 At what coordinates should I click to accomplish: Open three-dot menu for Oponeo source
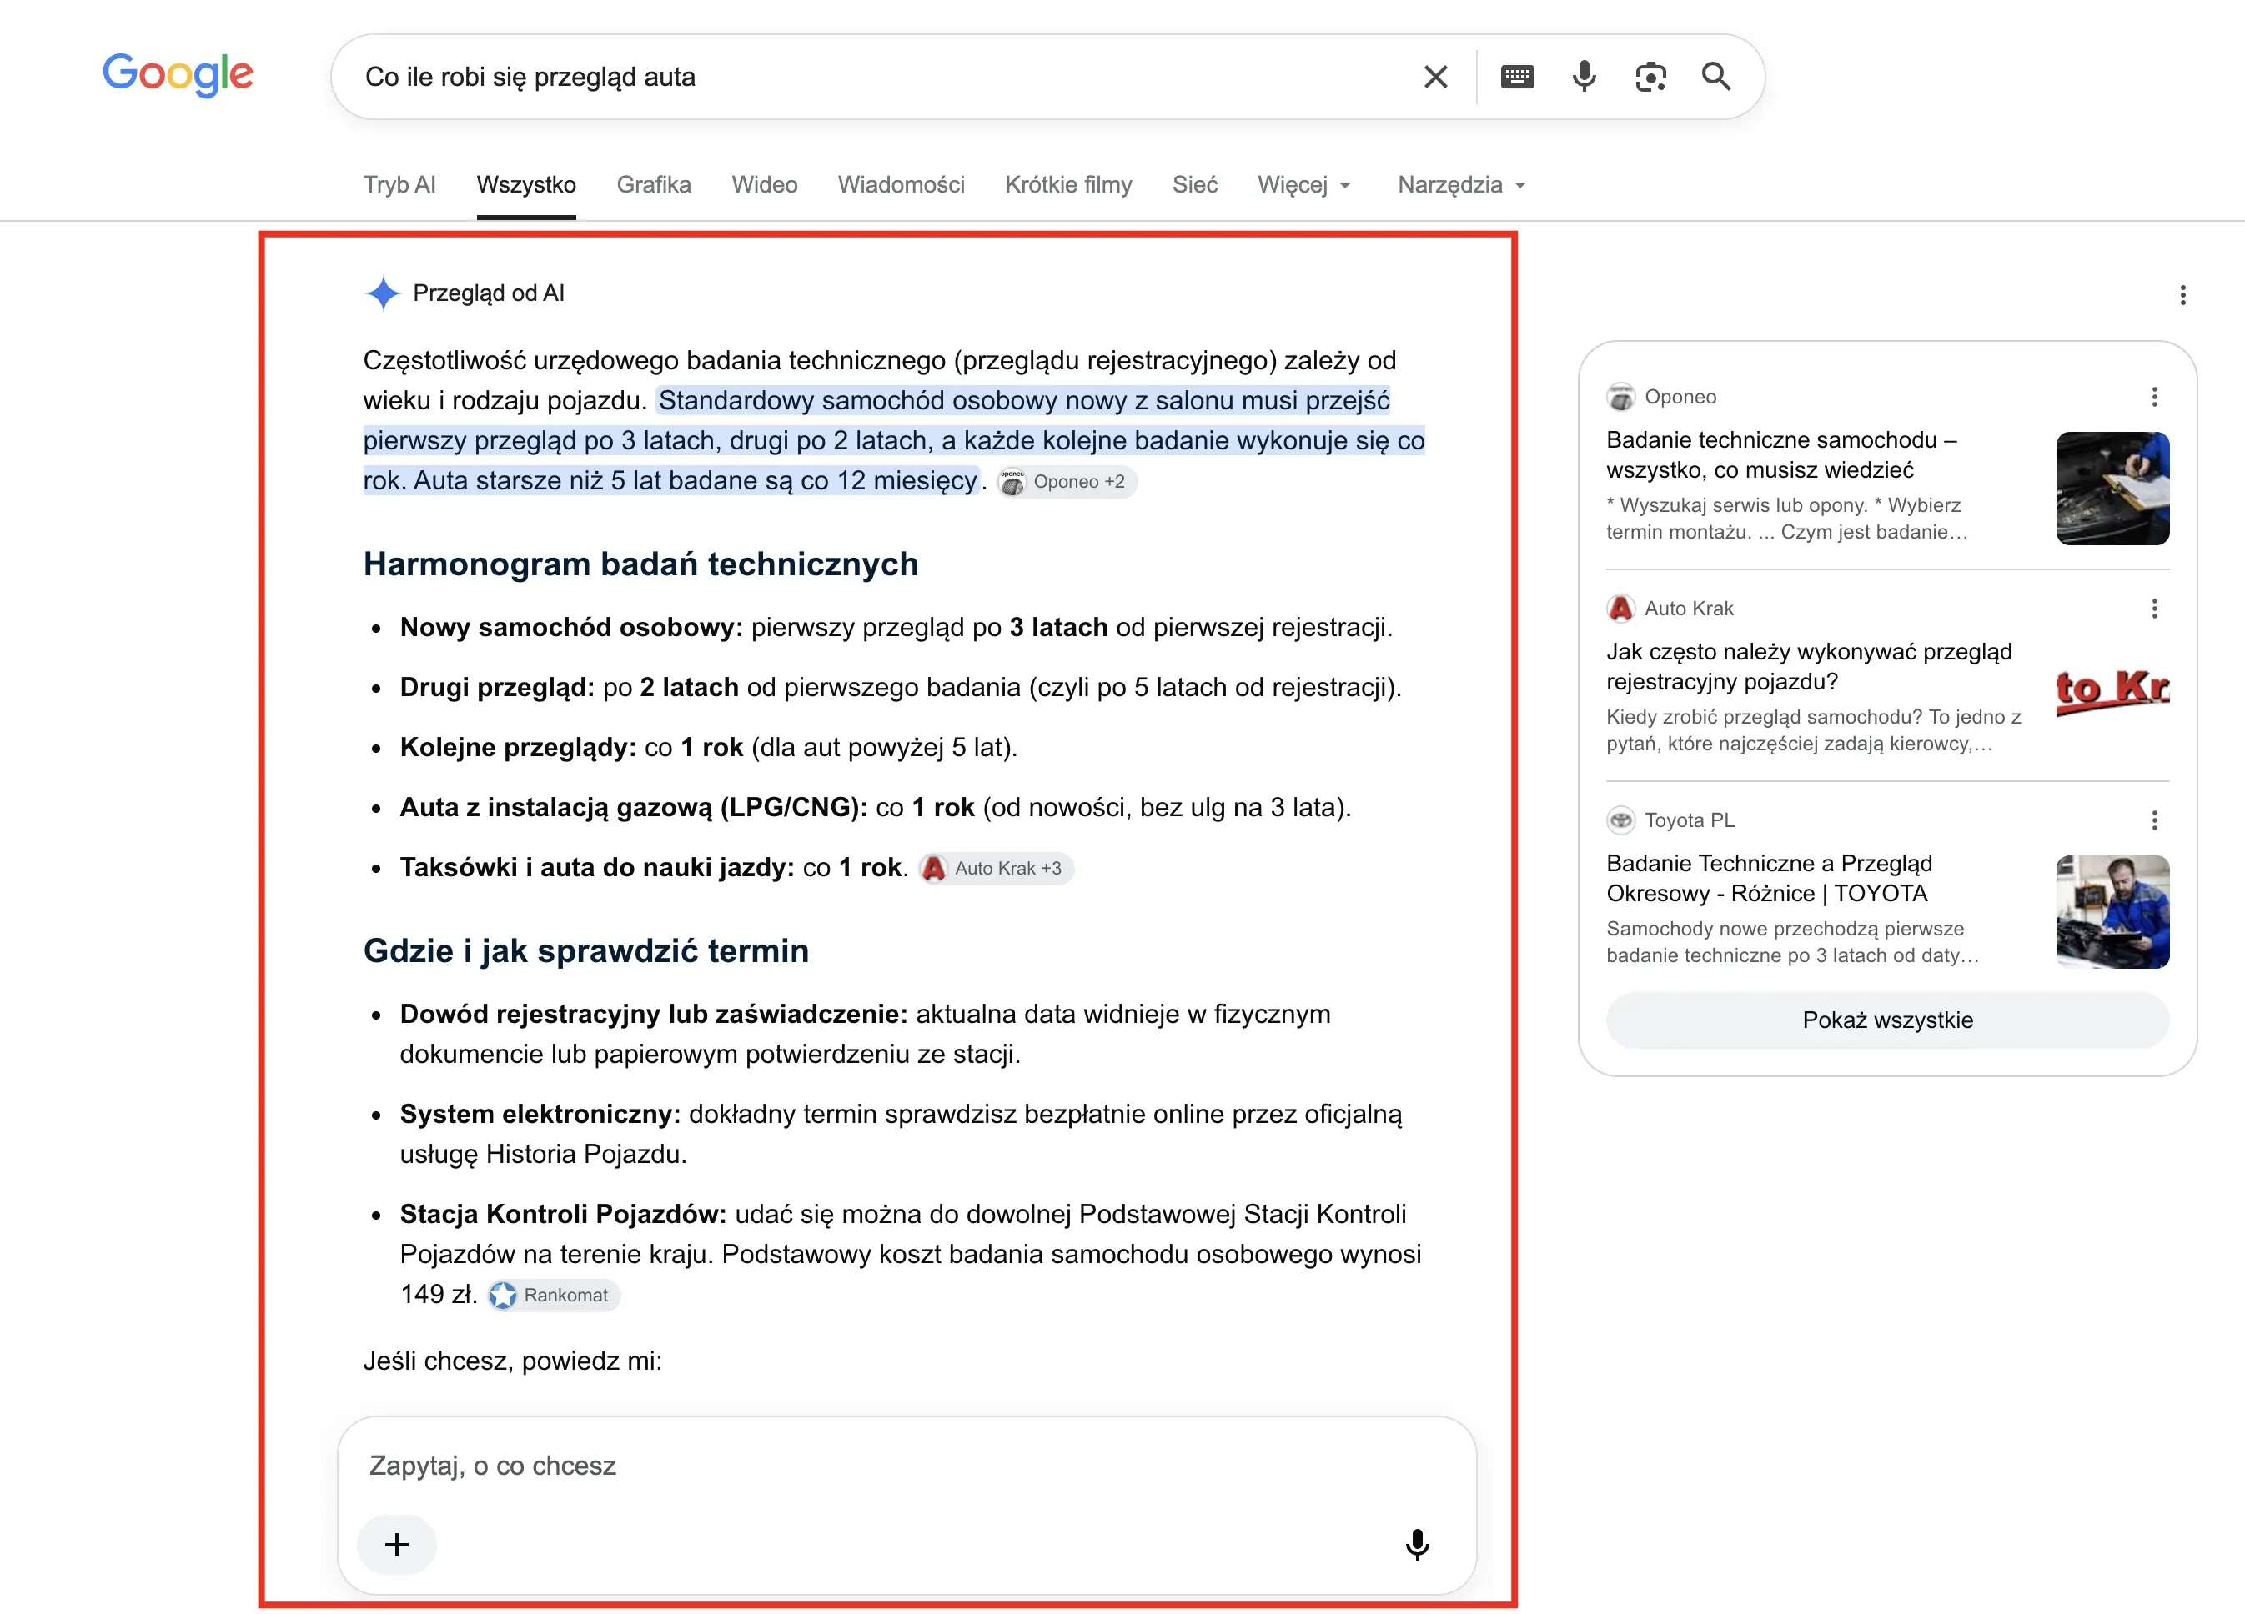[x=2154, y=397]
